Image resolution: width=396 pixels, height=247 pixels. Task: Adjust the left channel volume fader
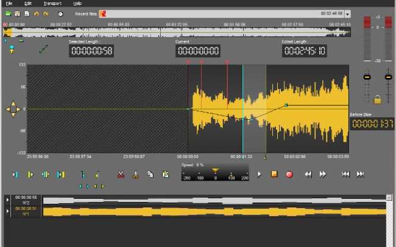pos(367,77)
